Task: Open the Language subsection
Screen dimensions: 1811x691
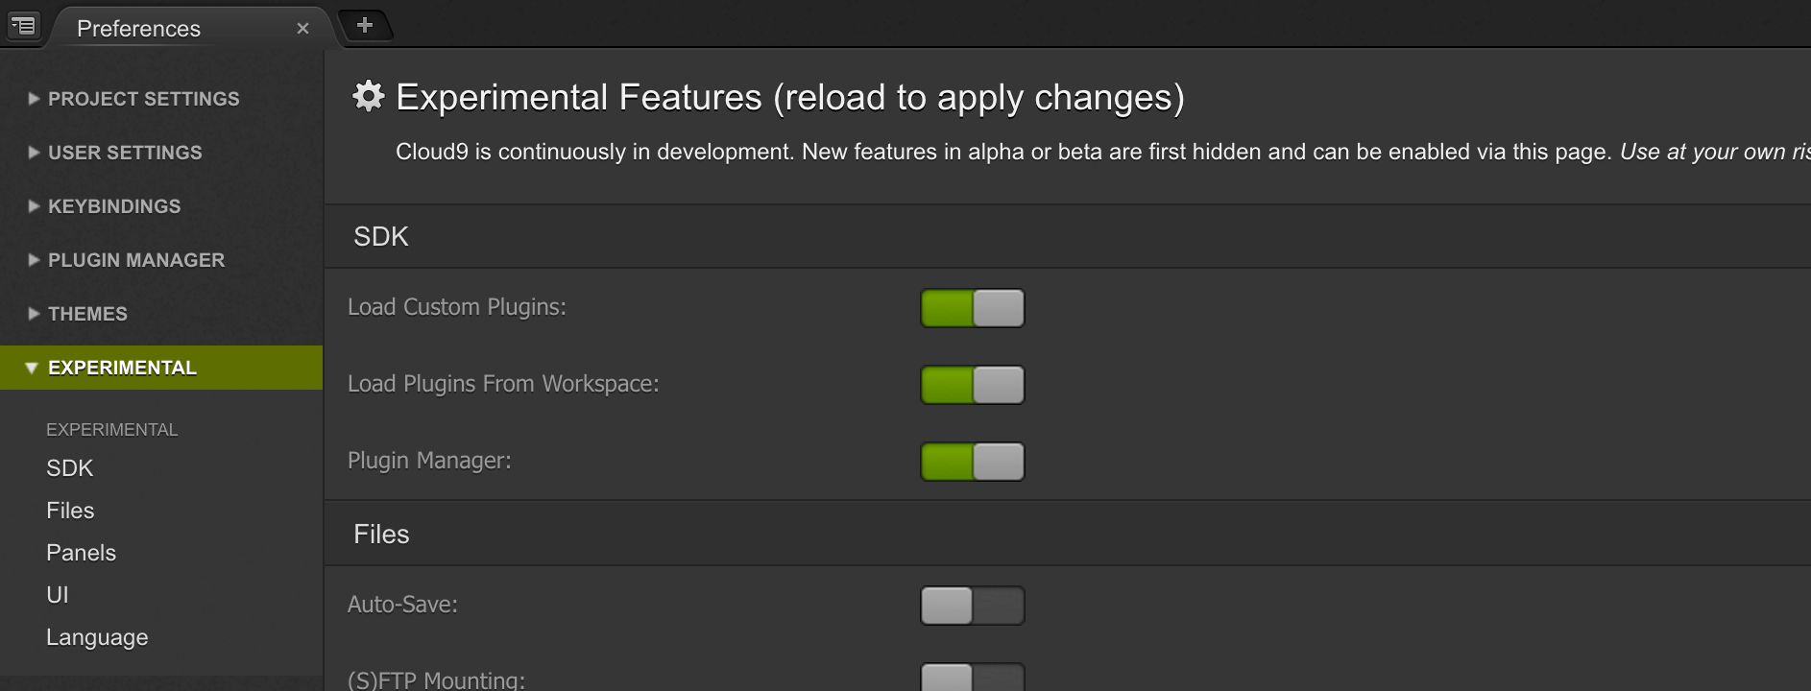Action: [97, 637]
